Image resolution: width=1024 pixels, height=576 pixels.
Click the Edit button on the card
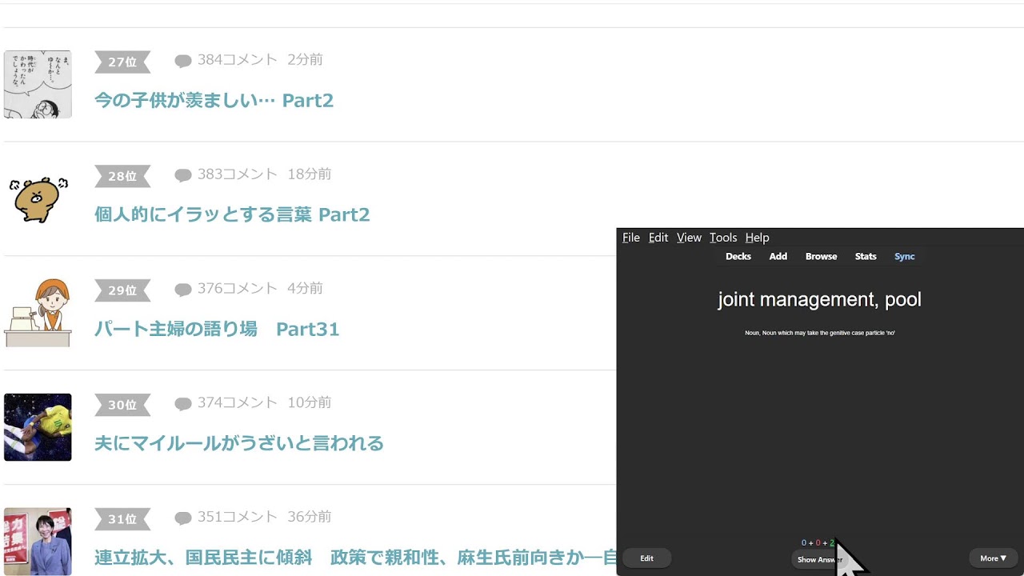646,558
